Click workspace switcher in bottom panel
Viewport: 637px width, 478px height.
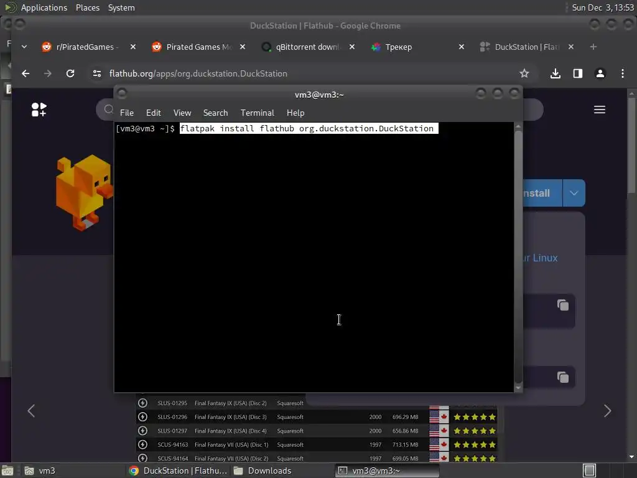590,471
